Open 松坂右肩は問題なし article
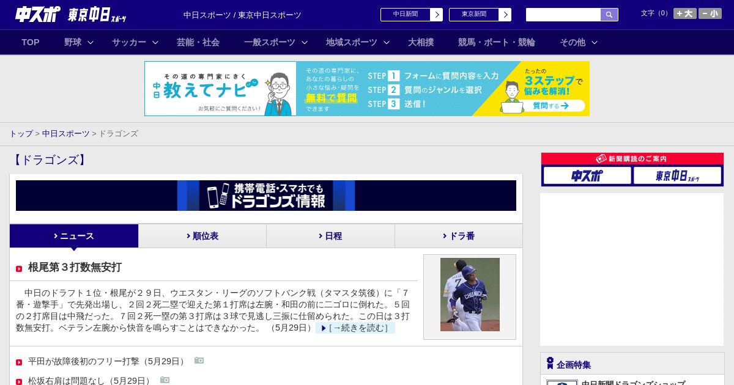Screen dimensions: 734x385 tap(91, 380)
